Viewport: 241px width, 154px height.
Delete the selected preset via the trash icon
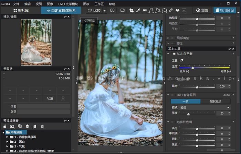click(x=27, y=126)
